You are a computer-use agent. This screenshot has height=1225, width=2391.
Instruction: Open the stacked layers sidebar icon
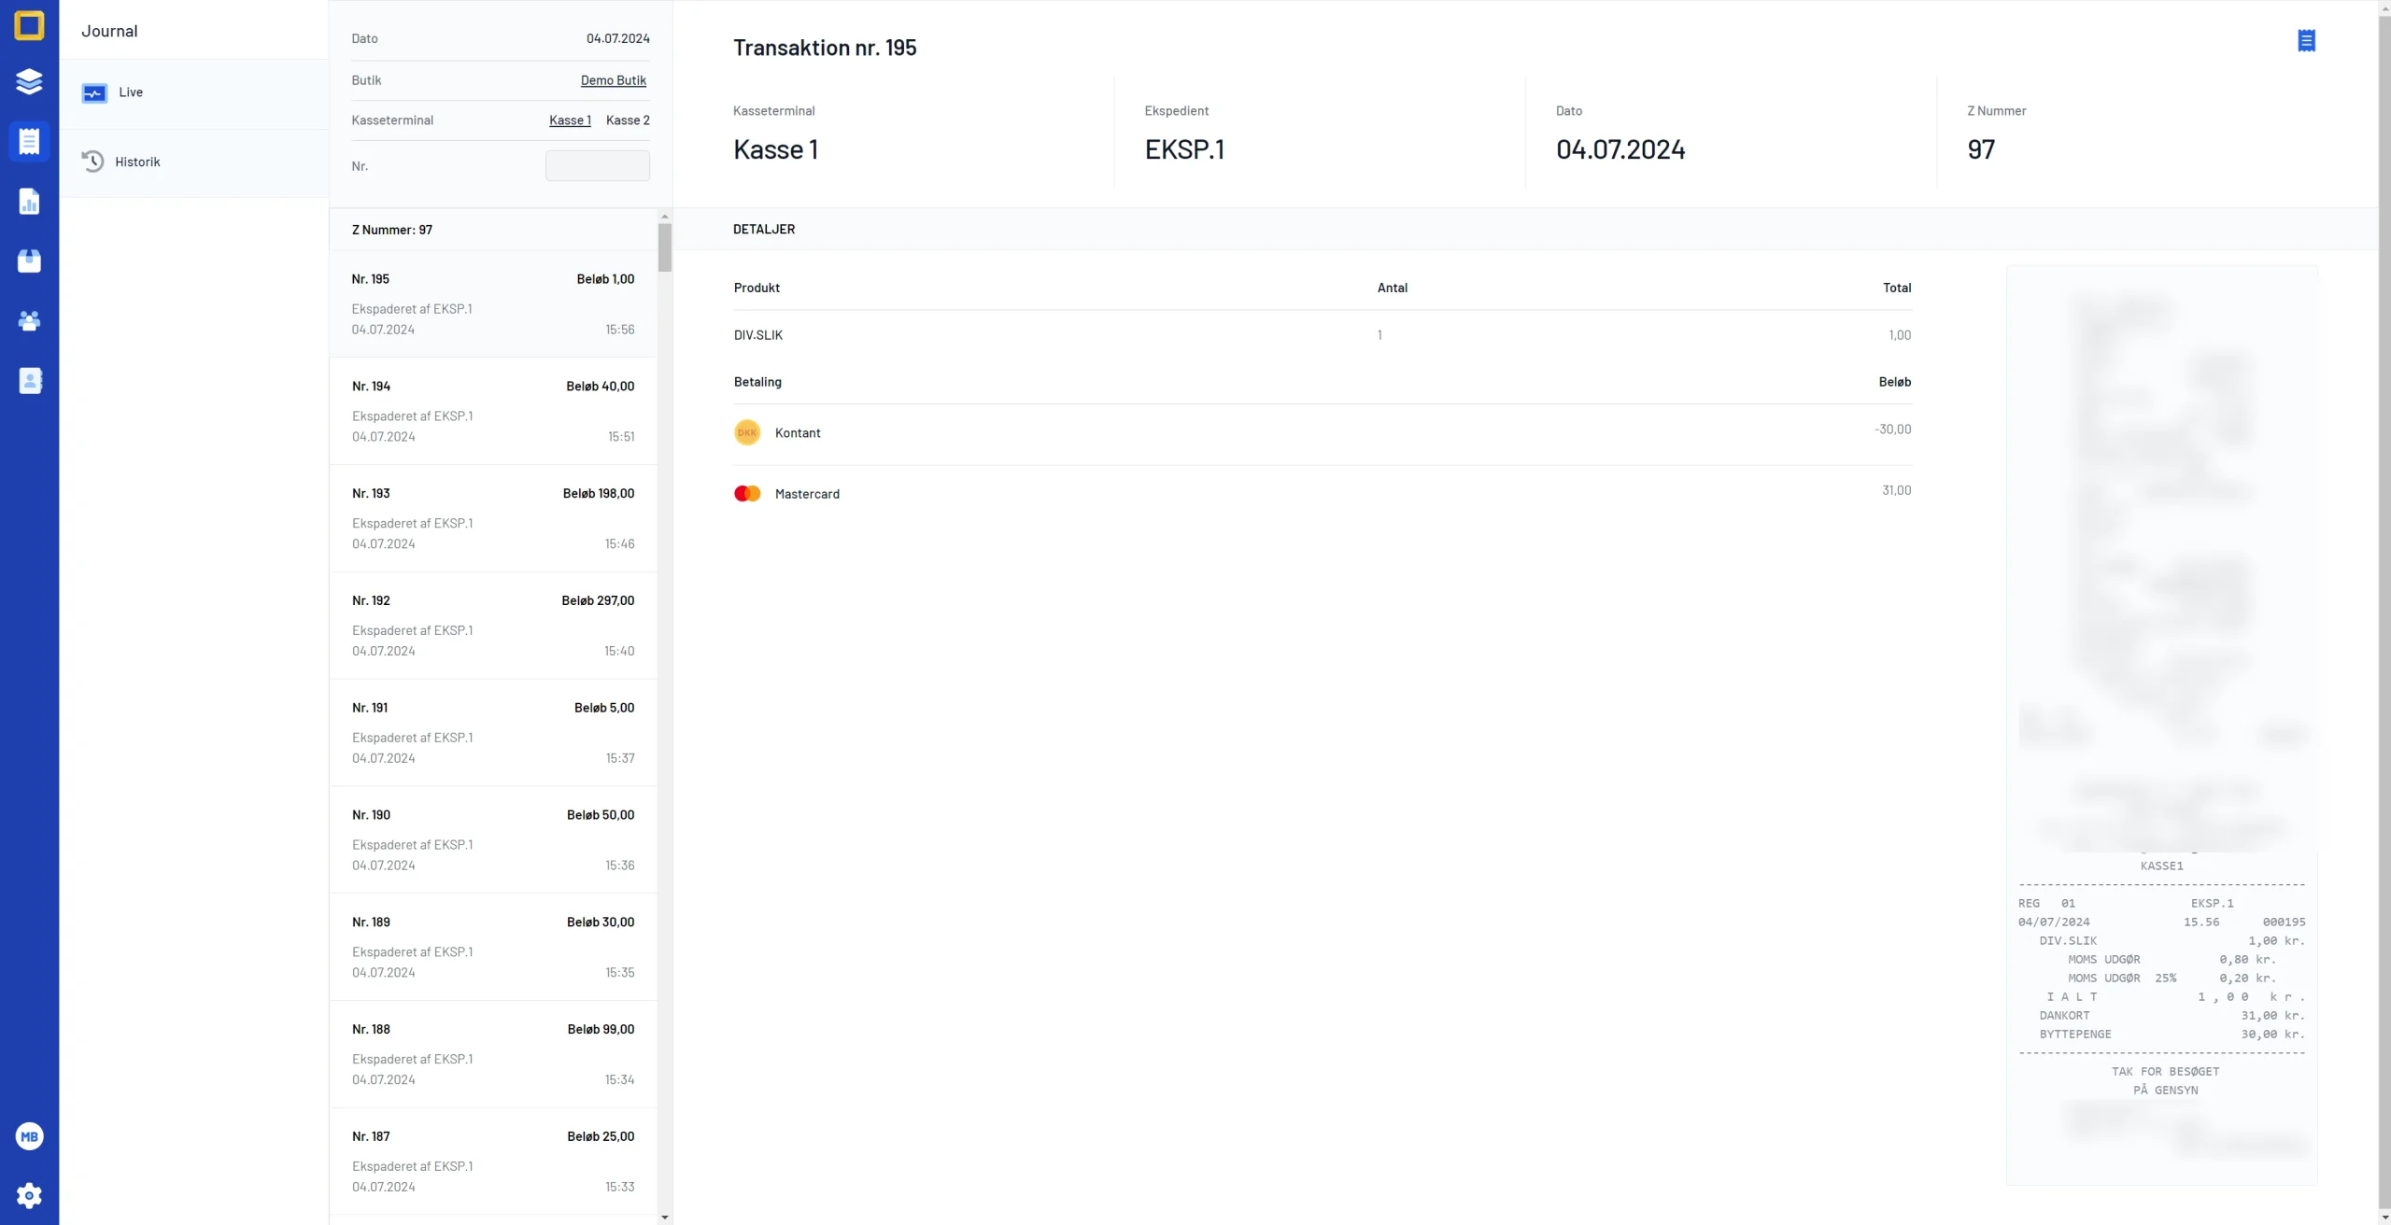click(x=29, y=81)
